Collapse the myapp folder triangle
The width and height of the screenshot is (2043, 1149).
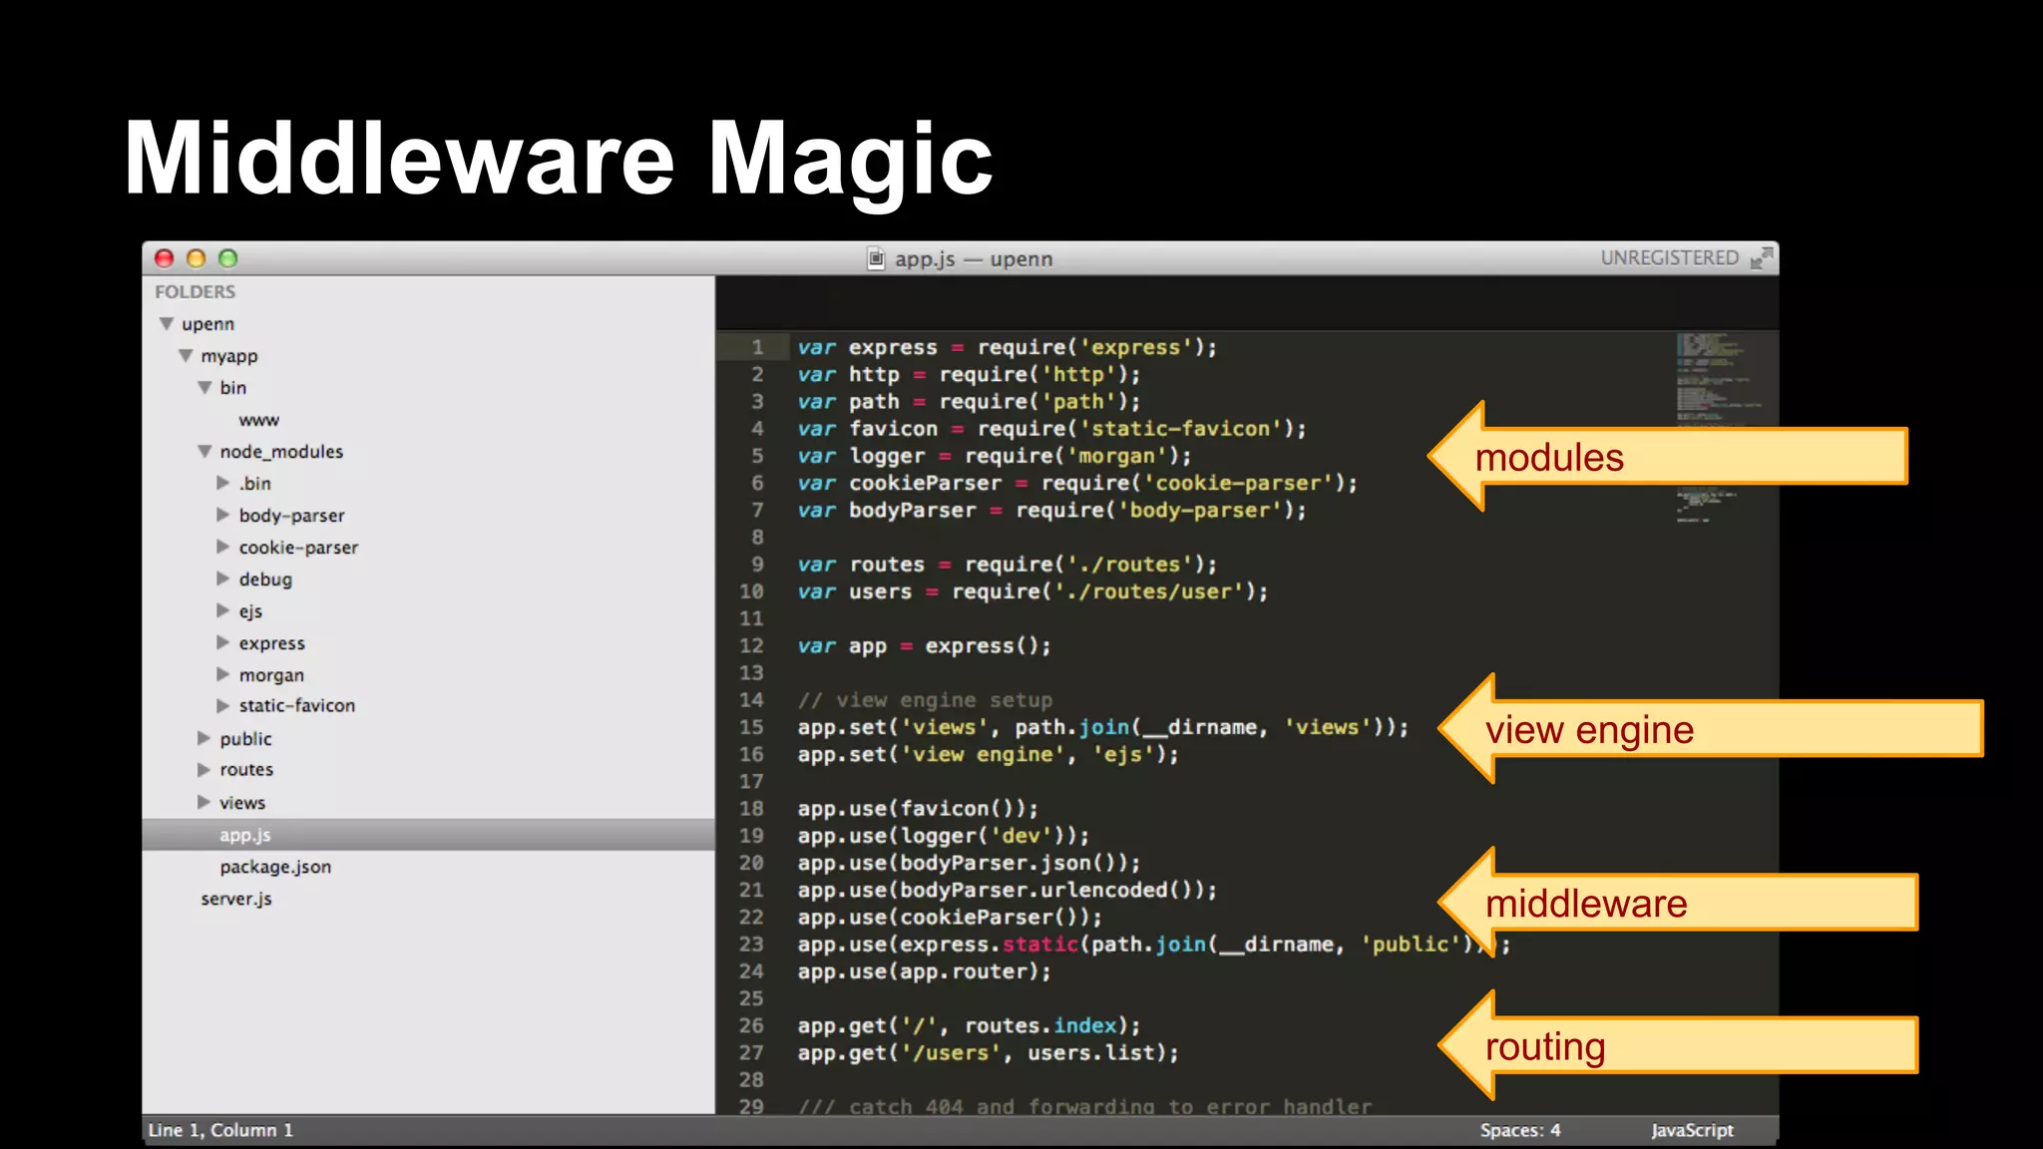click(x=186, y=356)
